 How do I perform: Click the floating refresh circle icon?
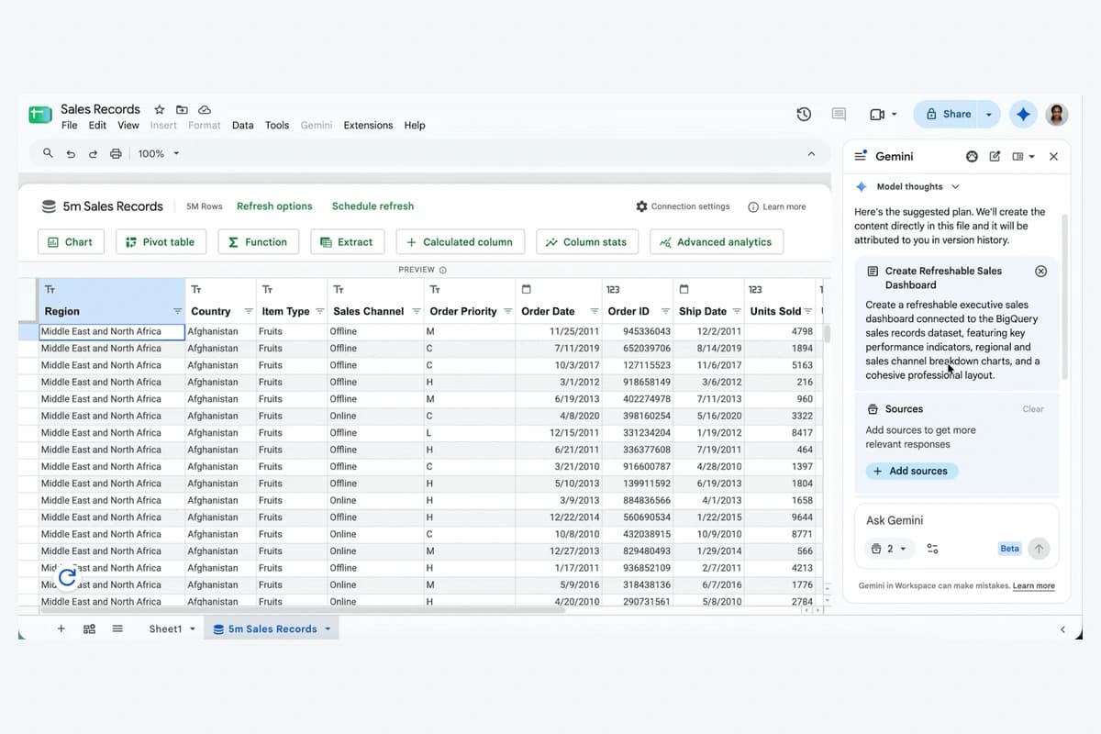pos(69,577)
